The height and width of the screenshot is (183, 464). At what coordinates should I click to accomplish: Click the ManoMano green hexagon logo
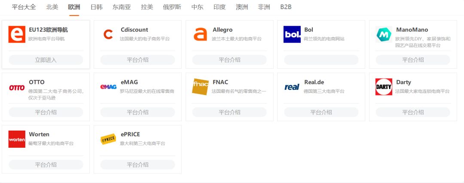[x=384, y=34]
